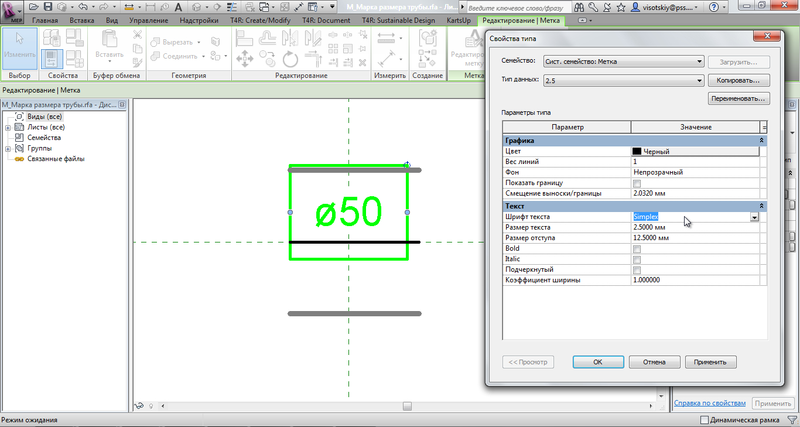Open the Revit application menu button
This screenshot has width=800, height=427.
pyautogui.click(x=12, y=11)
